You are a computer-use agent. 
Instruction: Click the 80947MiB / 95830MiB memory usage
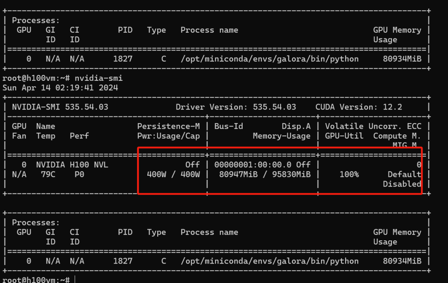[x=264, y=174]
